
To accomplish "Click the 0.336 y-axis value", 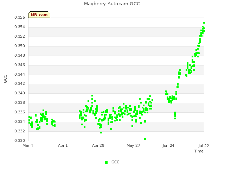I will click(x=20, y=112).
